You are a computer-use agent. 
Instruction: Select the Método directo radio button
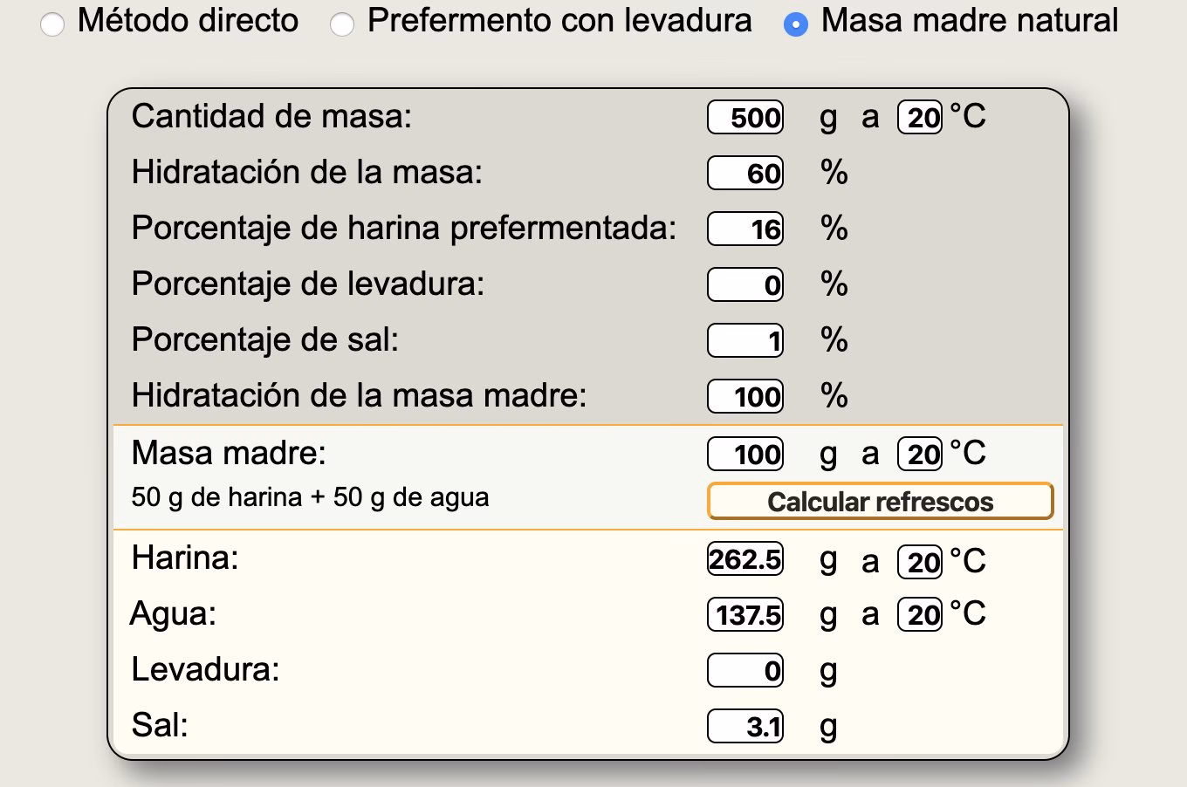tap(54, 22)
